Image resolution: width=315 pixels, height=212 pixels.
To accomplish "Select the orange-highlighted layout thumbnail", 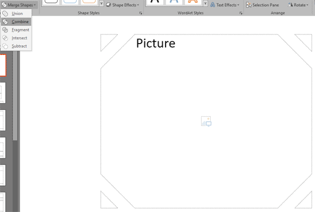I will tap(3, 65).
